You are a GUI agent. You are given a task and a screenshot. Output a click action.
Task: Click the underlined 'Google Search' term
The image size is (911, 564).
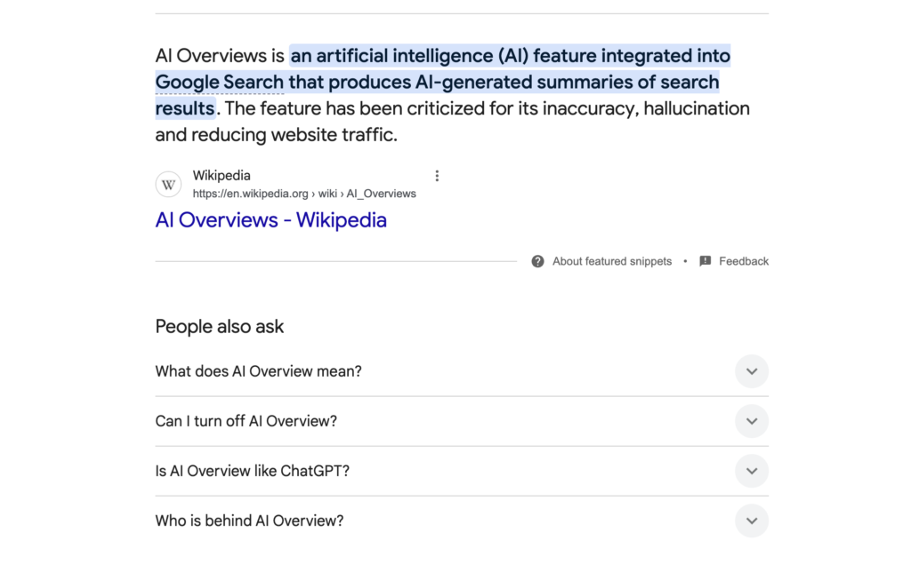point(220,82)
